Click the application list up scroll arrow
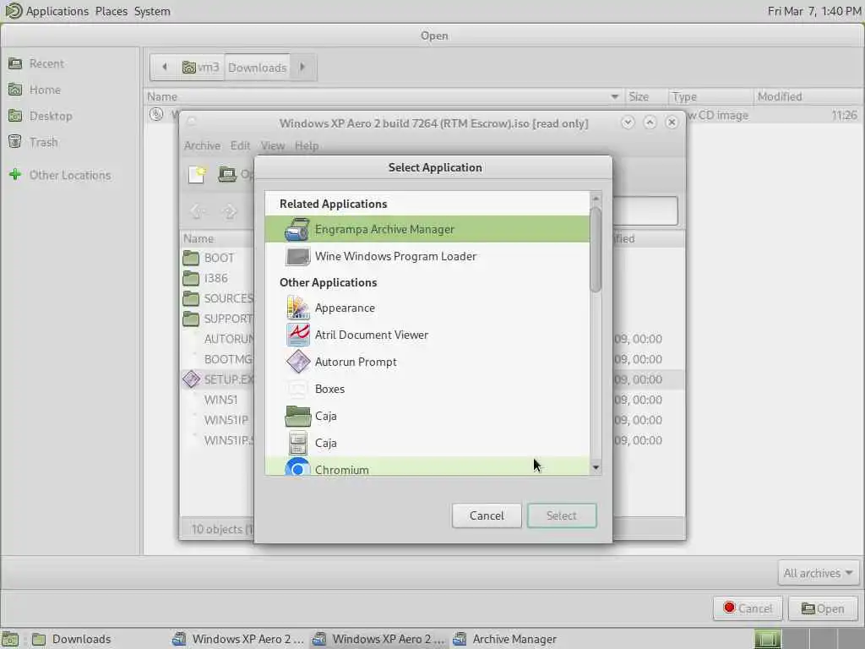The width and height of the screenshot is (865, 649). point(596,198)
